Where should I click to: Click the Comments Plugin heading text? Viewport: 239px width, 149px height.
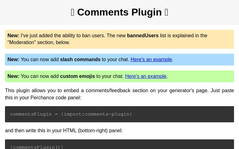[x=119, y=12]
